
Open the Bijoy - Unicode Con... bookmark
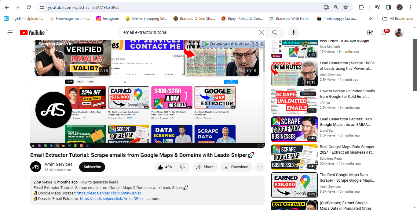pyautogui.click(x=242, y=19)
